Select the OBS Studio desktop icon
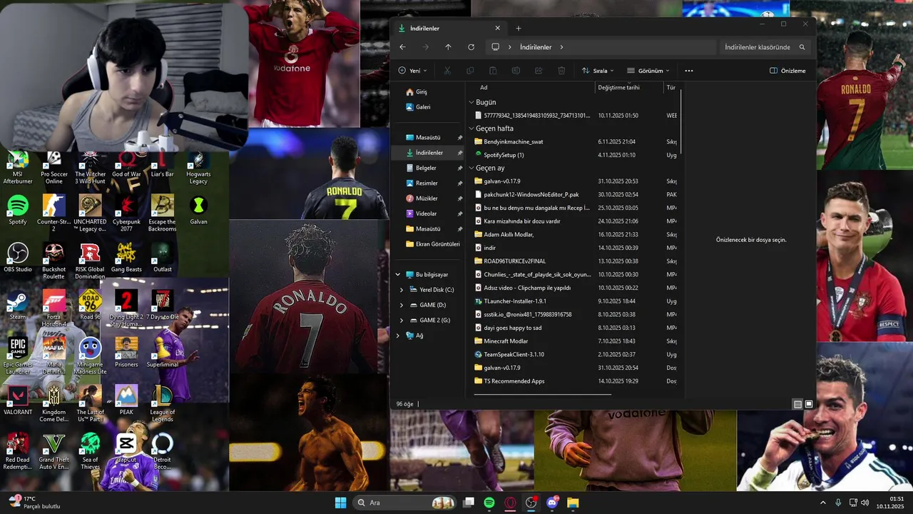This screenshot has width=913, height=514. pos(18,258)
